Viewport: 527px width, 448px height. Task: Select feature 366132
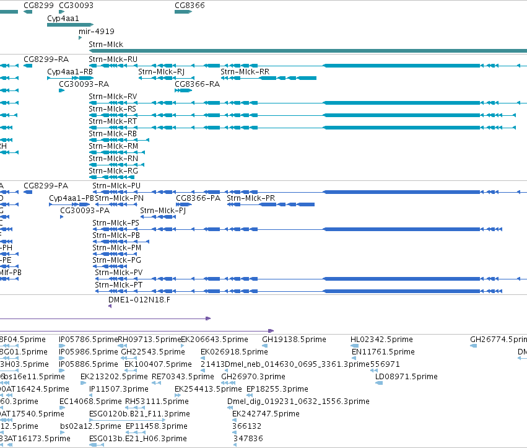point(246,426)
